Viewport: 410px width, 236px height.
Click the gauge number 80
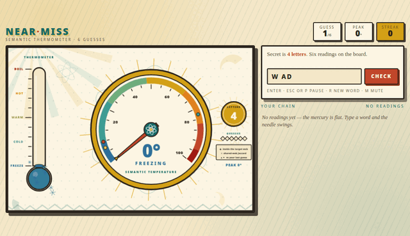(x=186, y=122)
